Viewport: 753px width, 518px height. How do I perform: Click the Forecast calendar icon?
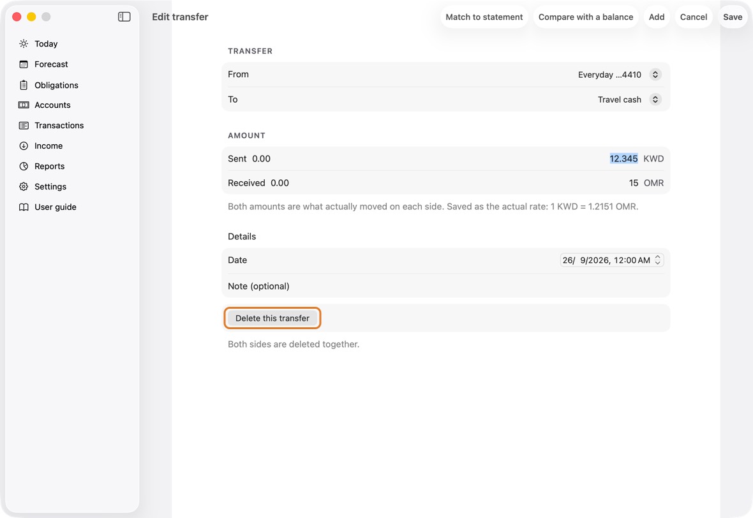[24, 64]
